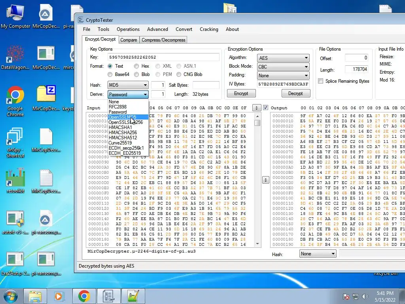Choose OpenSSLMD5 from Derive list

point(128,117)
